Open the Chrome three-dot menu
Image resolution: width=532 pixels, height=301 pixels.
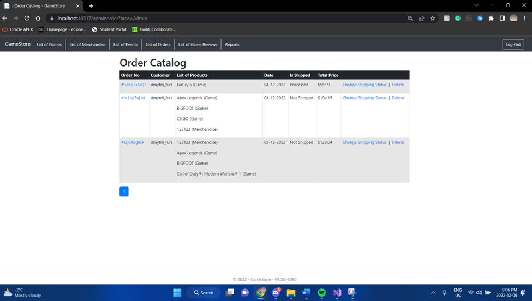coord(524,19)
